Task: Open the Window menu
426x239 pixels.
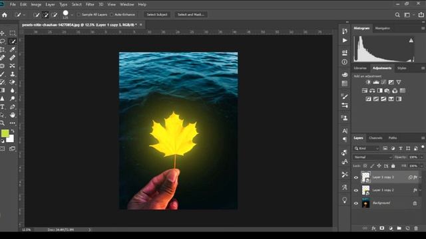Action: pos(127,5)
